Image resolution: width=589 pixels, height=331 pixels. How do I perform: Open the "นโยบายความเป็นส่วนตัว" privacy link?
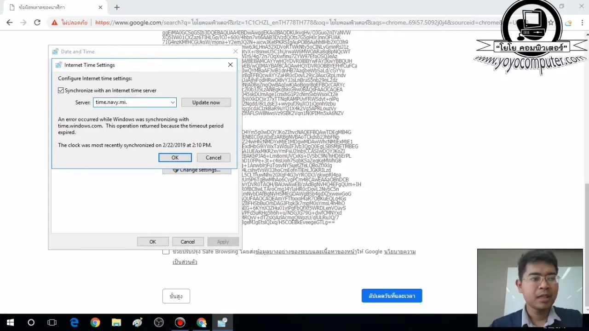(x=400, y=251)
